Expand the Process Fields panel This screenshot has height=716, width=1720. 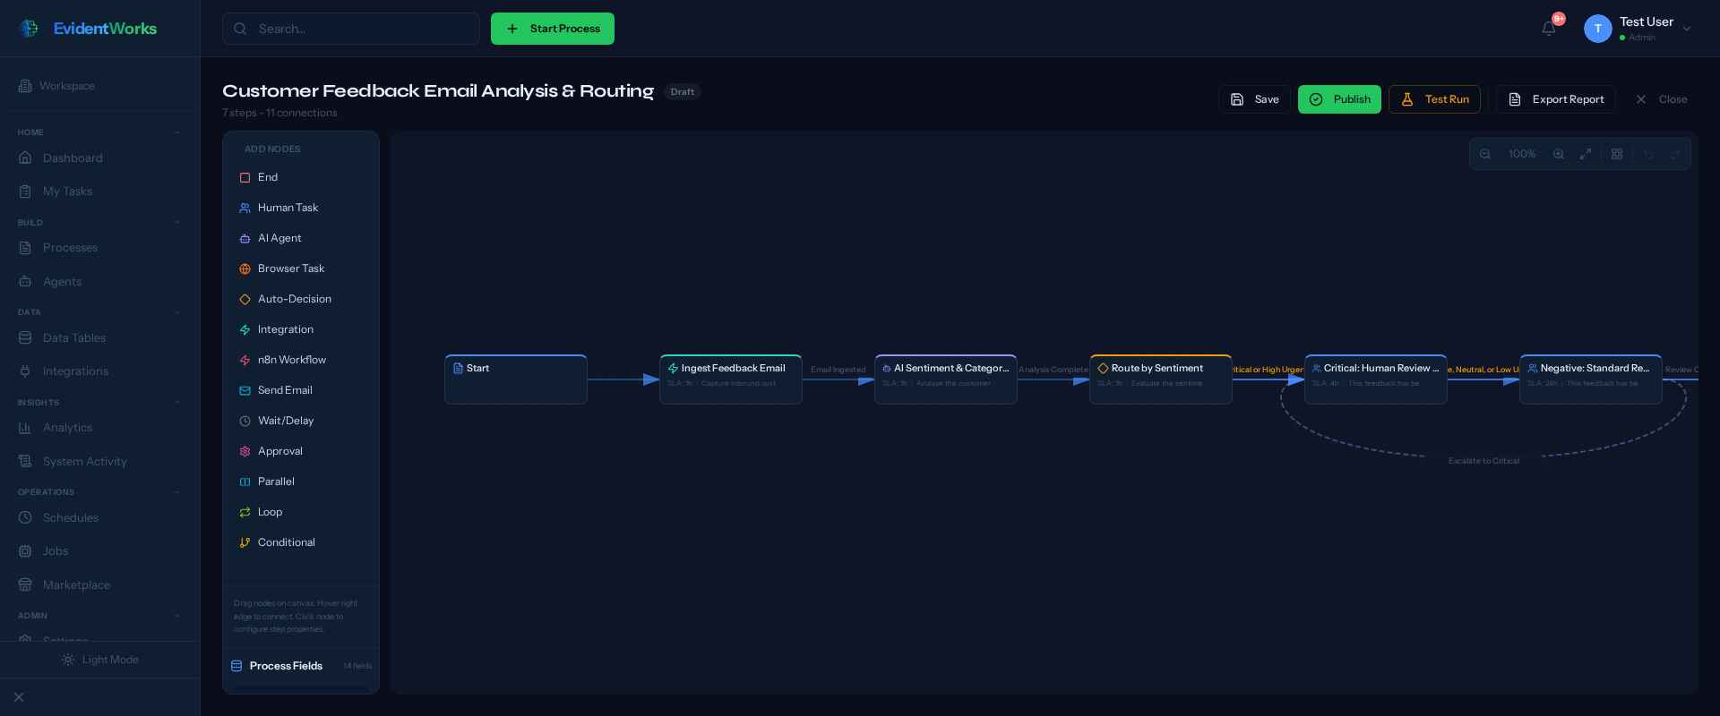tap(301, 666)
